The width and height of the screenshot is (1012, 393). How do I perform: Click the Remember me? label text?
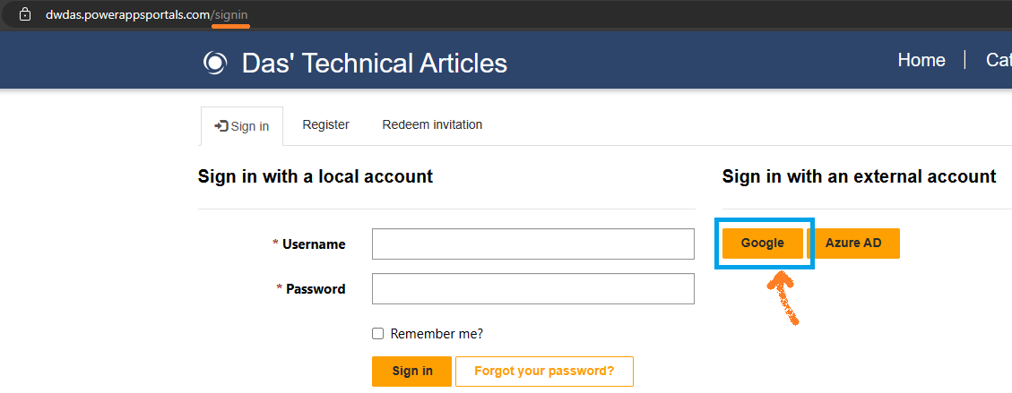pyautogui.click(x=437, y=334)
